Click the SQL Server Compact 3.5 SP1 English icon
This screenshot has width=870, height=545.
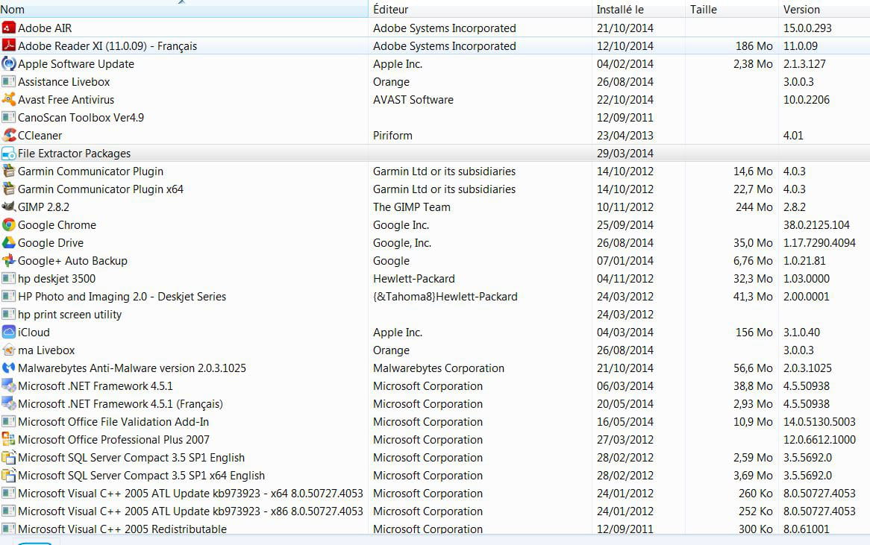point(8,458)
